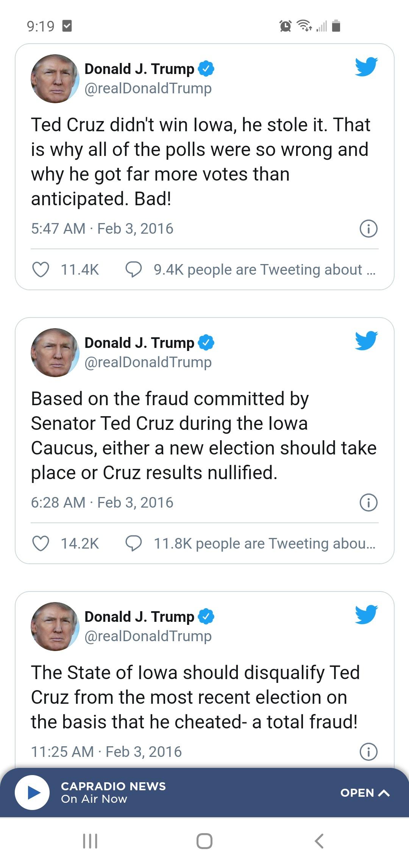This screenshot has width=409, height=865.
Task: Like the tweet with 14.2K likes
Action: pos(41,544)
